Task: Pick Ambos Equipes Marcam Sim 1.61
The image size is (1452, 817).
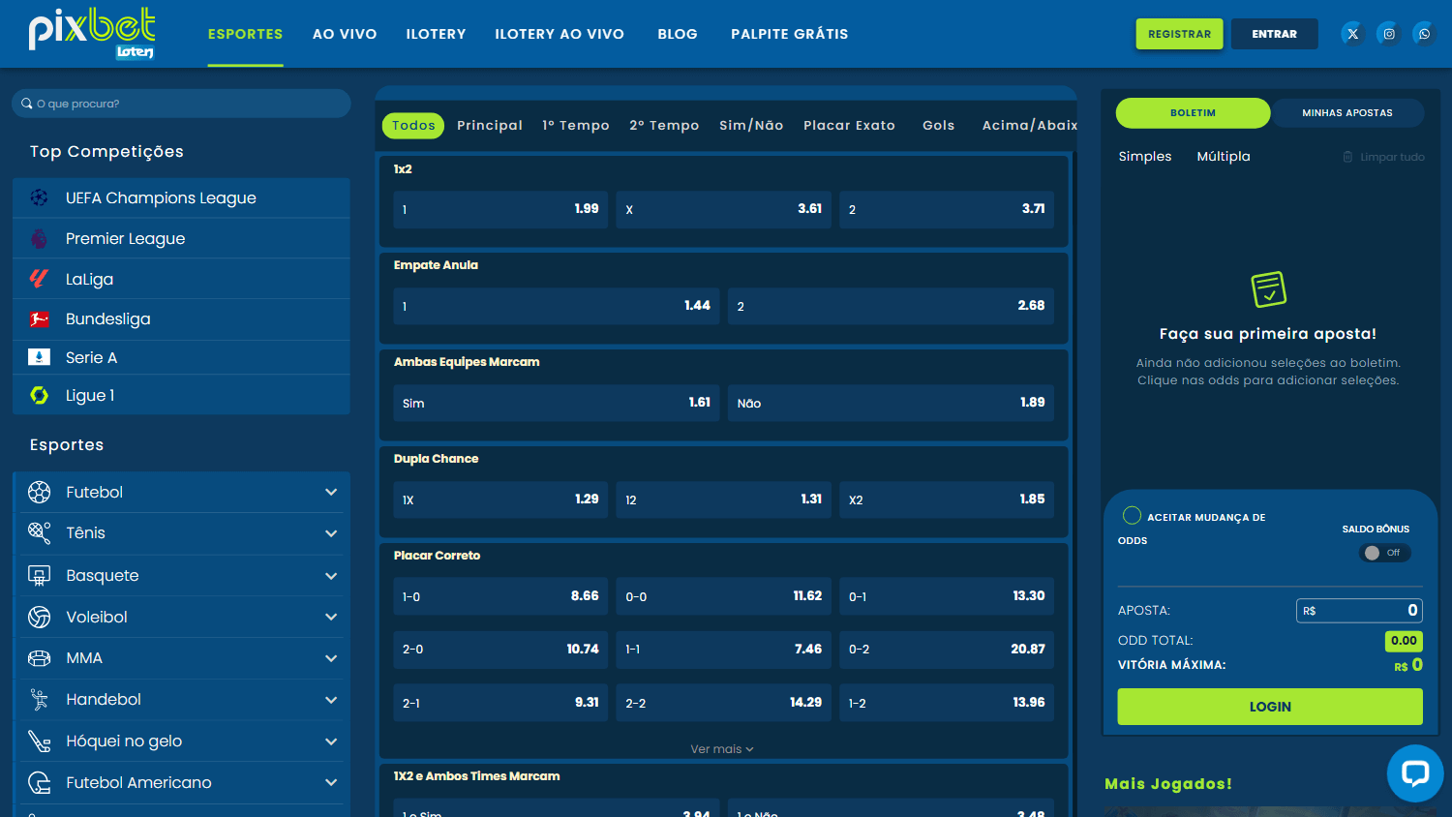Action: [557, 403]
